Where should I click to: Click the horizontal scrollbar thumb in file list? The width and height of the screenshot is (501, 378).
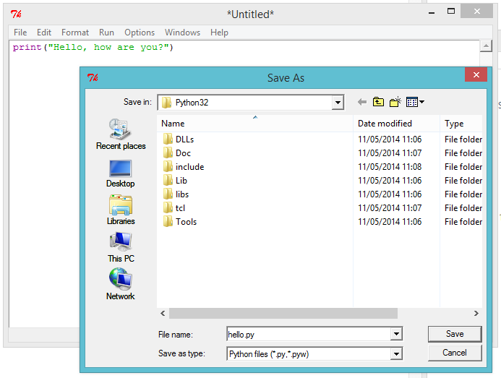[283, 313]
